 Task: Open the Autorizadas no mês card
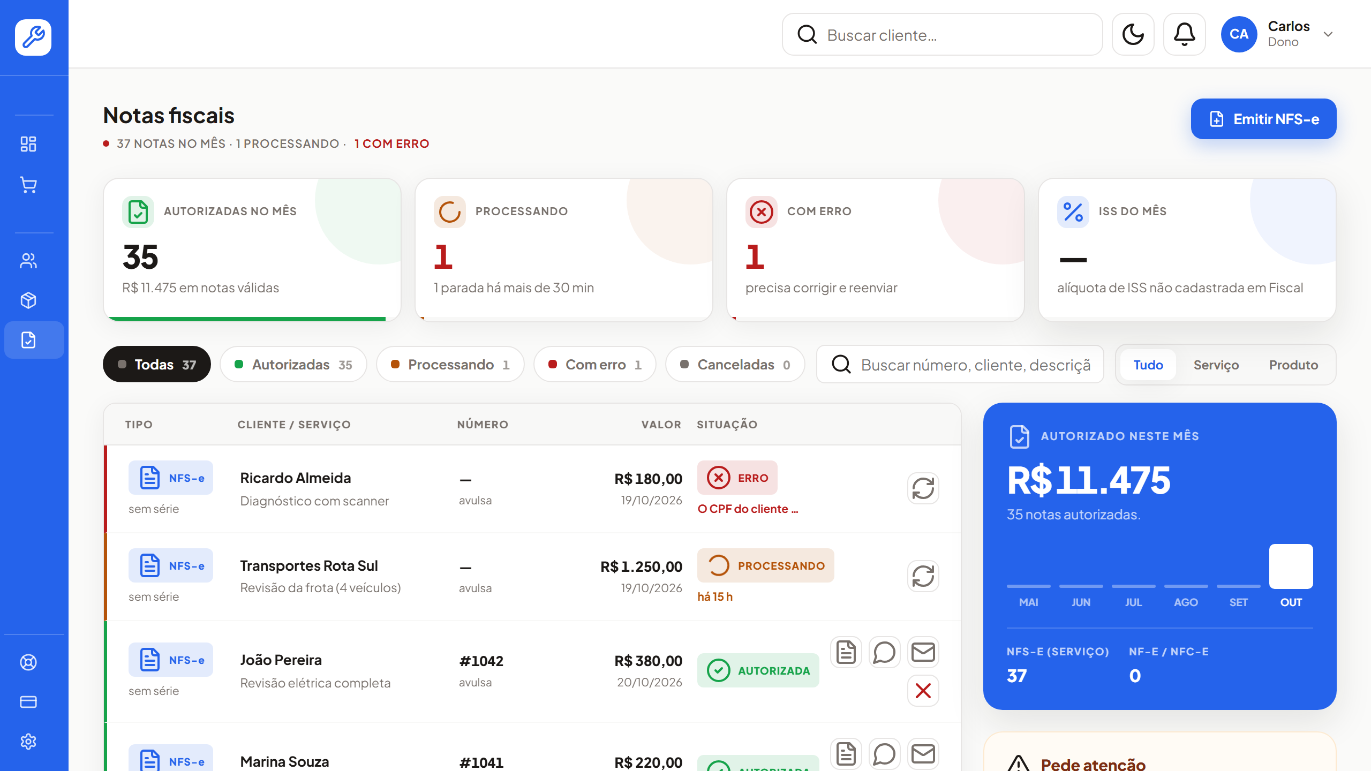[252, 250]
